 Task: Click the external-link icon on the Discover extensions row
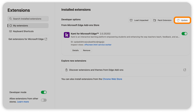[185, 70]
